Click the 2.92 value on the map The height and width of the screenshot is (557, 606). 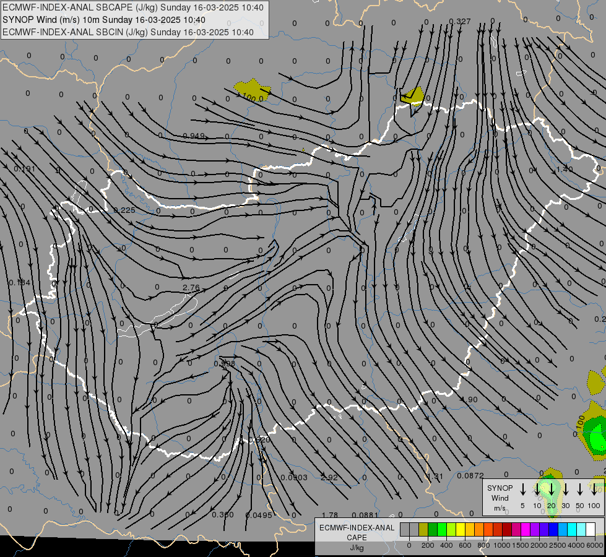(x=329, y=477)
